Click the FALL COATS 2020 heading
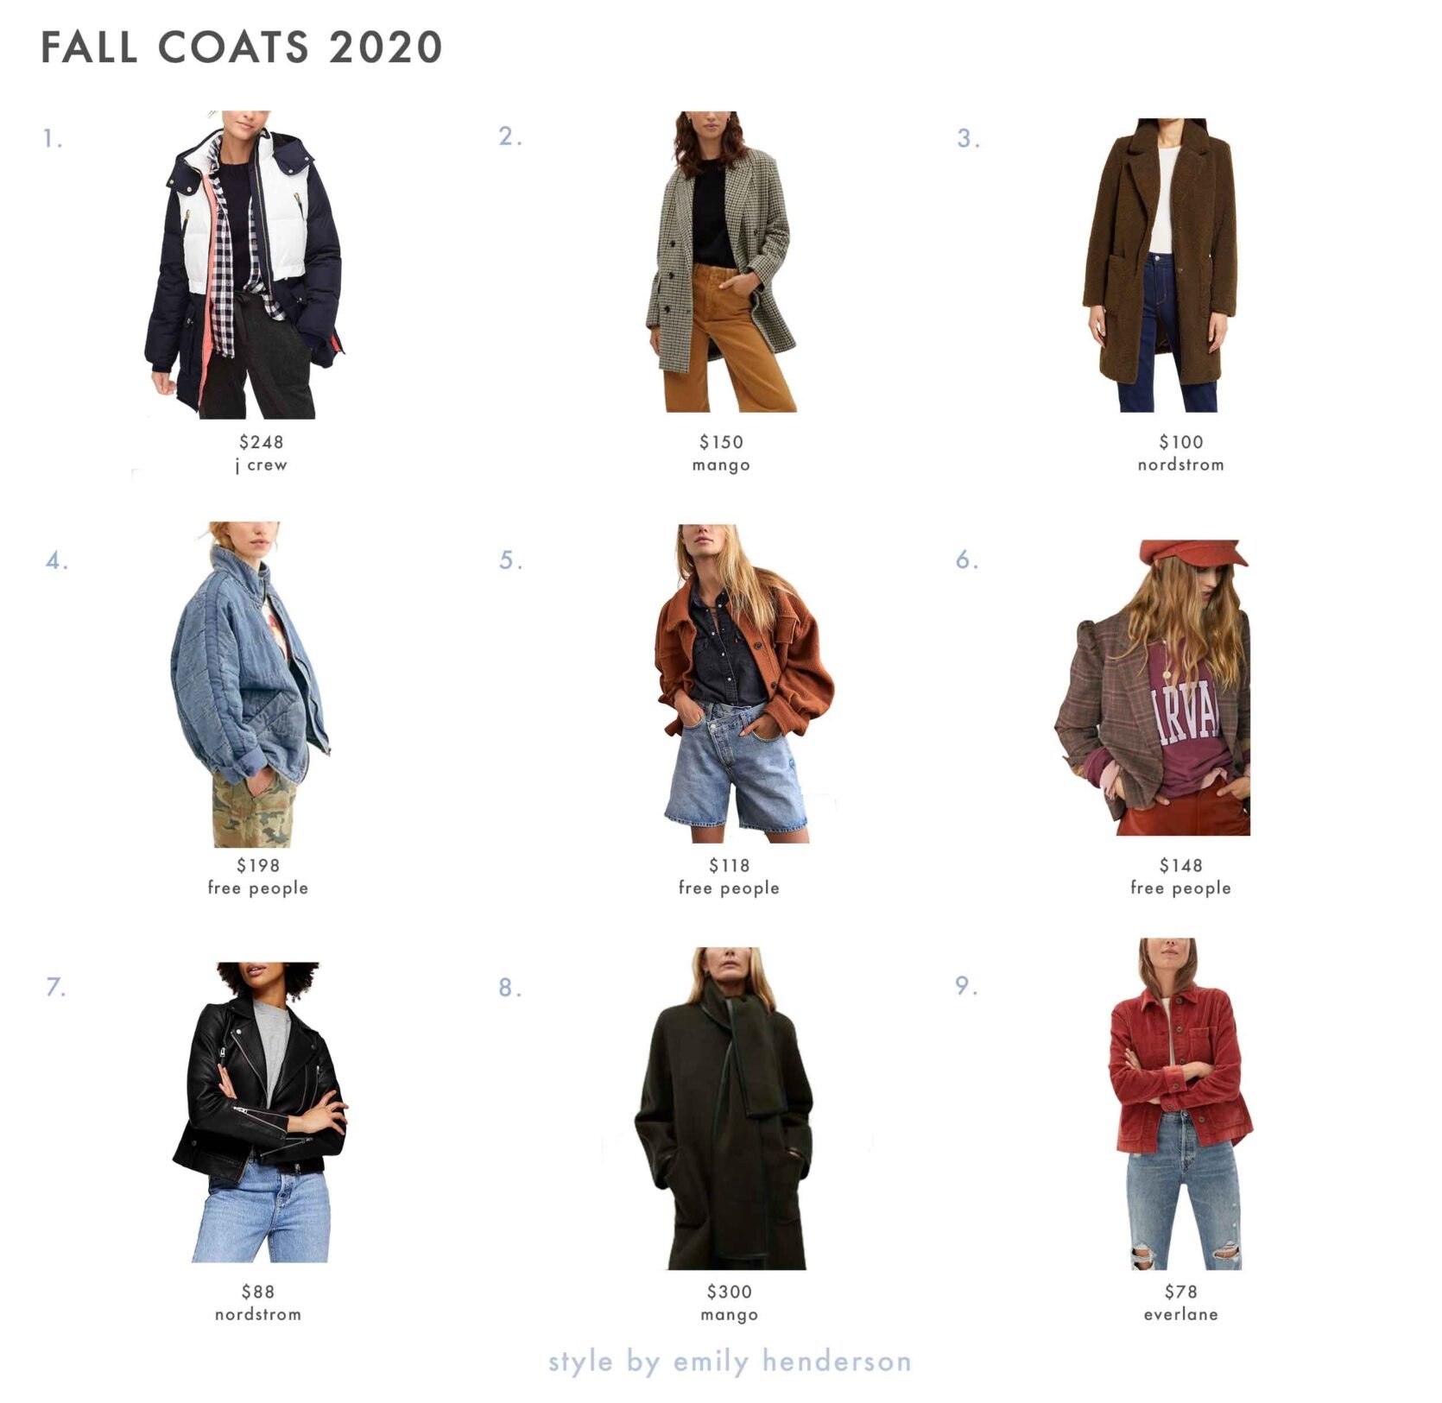 point(242,47)
